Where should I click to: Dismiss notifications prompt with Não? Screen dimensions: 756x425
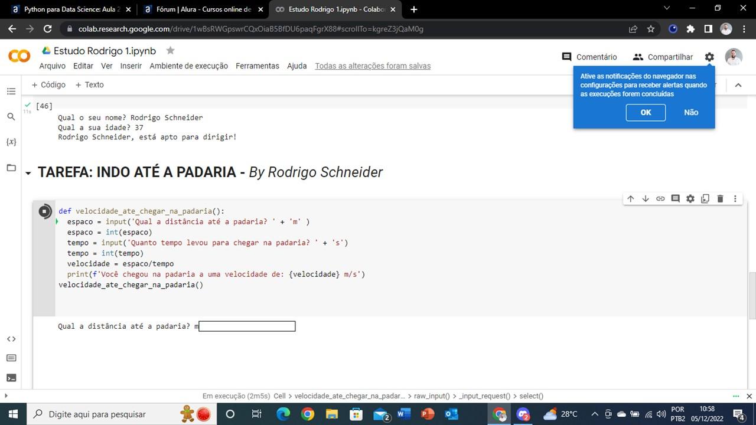click(x=691, y=112)
